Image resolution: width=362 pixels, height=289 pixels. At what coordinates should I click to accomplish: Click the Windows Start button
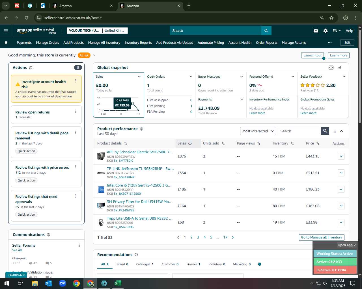coord(7,283)
